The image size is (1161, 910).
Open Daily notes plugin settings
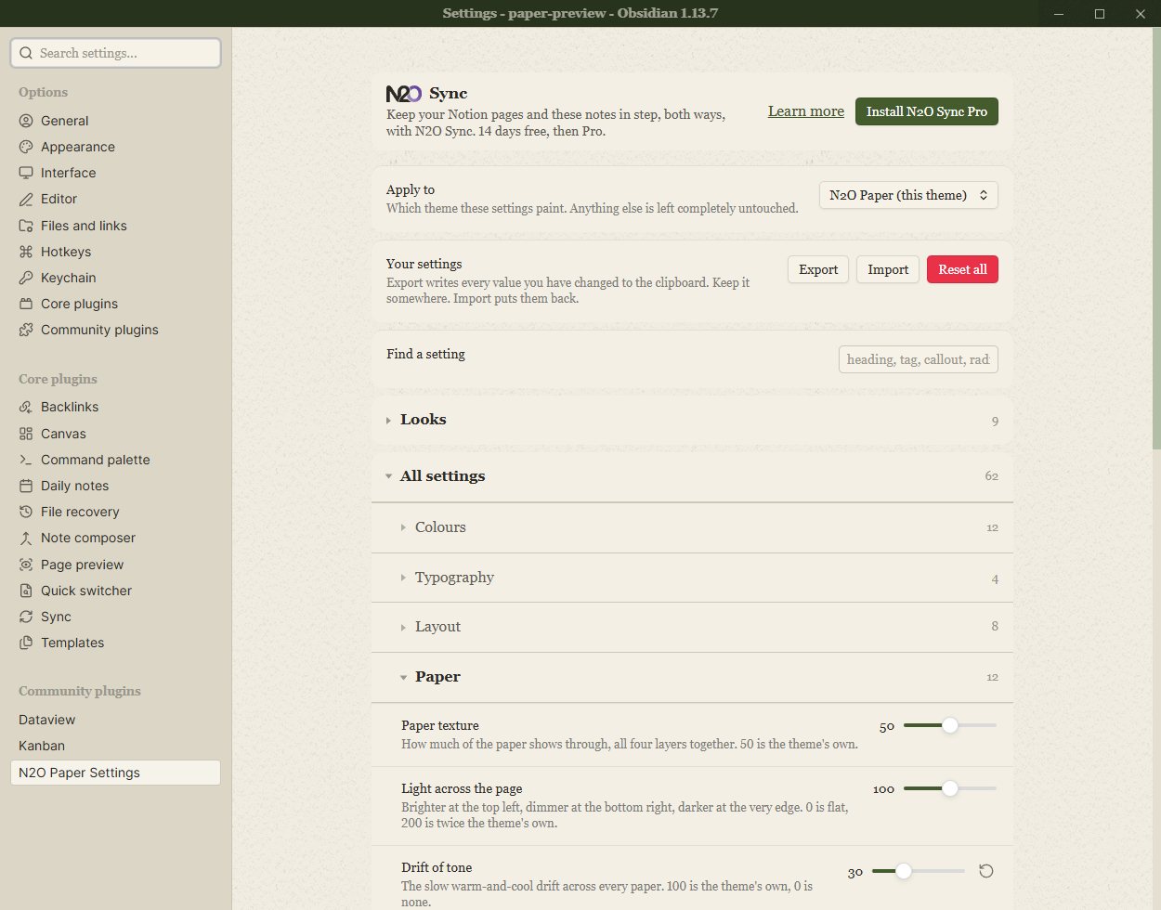[x=115, y=486]
